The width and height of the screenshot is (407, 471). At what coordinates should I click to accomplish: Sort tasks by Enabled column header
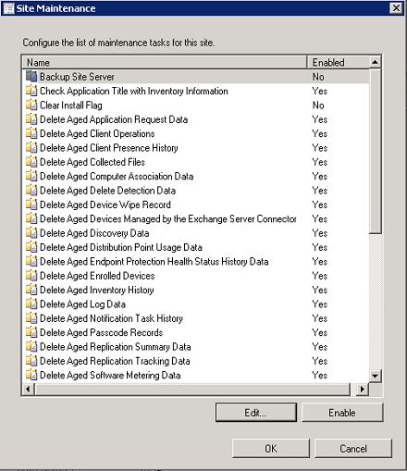click(x=338, y=62)
